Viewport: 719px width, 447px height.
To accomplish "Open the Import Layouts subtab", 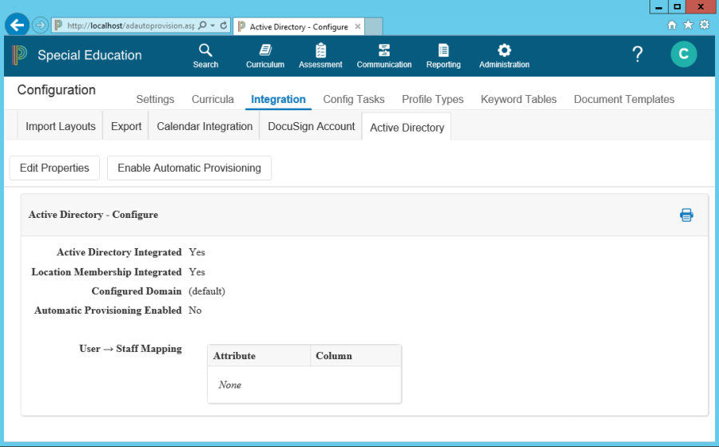I will pyautogui.click(x=61, y=126).
